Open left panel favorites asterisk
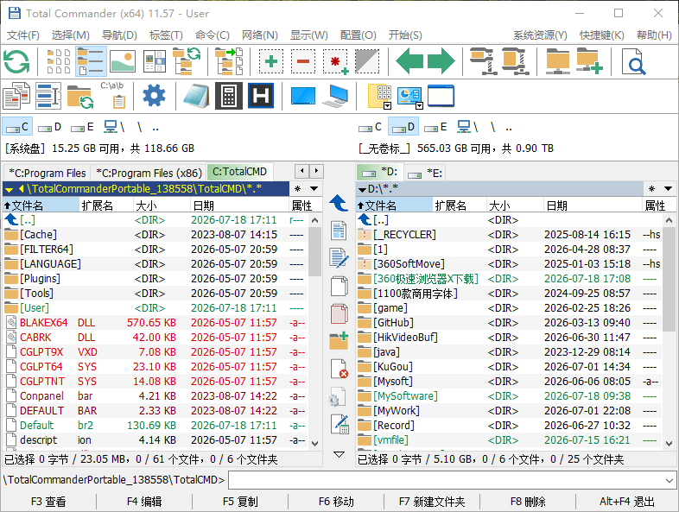Image resolution: width=679 pixels, height=512 pixels. (297, 189)
